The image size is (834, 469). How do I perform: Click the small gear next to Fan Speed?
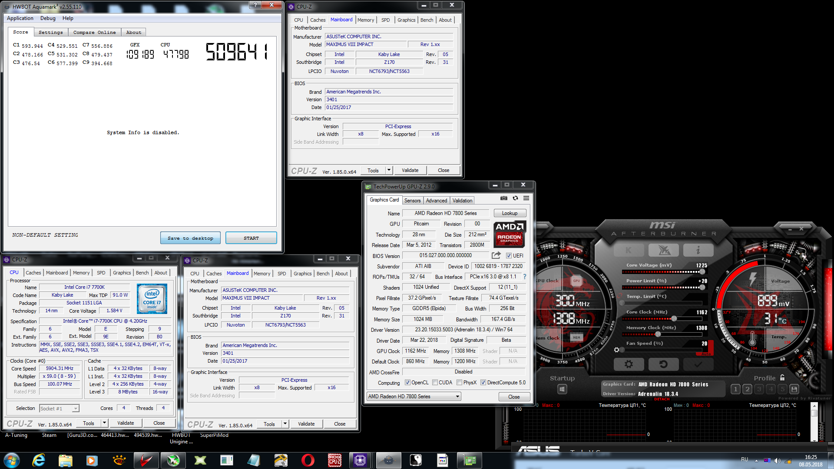pos(616,350)
